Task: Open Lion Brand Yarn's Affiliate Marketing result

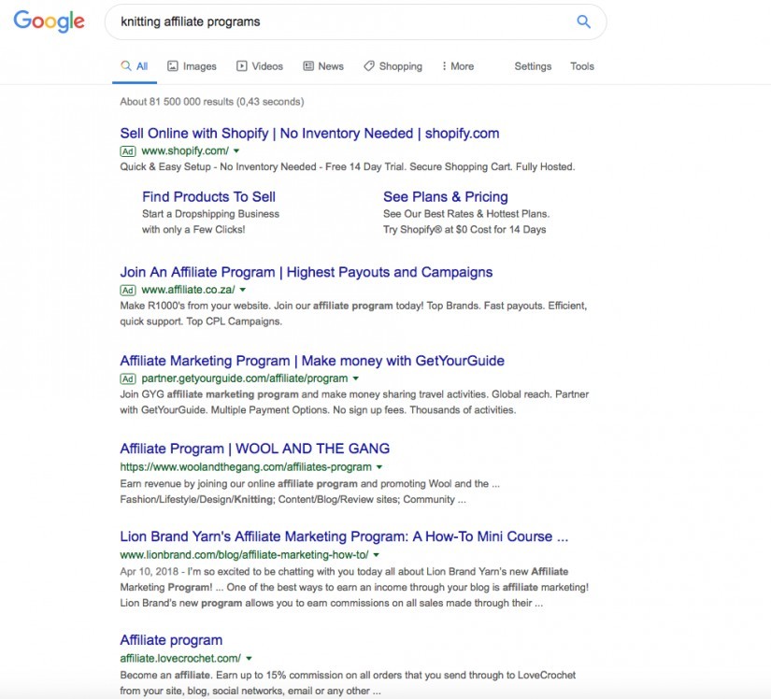Action: click(x=344, y=536)
